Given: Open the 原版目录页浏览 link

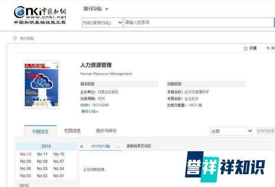Looking at the screenshot, I should 139,146.
